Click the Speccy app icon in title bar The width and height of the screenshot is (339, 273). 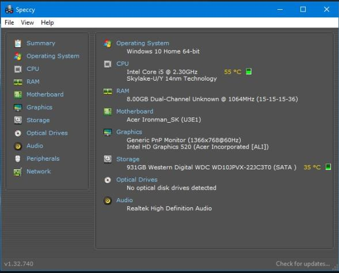coord(9,10)
